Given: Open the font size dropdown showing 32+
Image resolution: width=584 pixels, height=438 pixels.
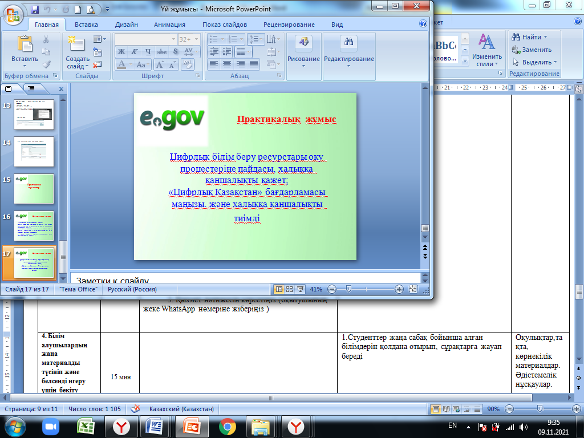Looking at the screenshot, I should point(196,39).
